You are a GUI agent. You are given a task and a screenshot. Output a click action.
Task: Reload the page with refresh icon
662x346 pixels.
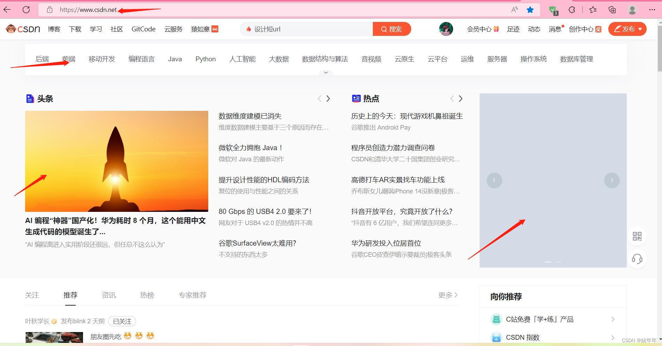(26, 10)
